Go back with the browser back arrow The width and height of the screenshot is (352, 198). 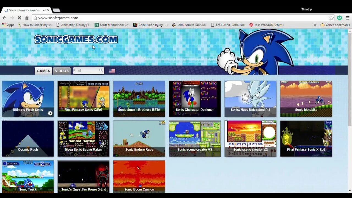point(4,18)
